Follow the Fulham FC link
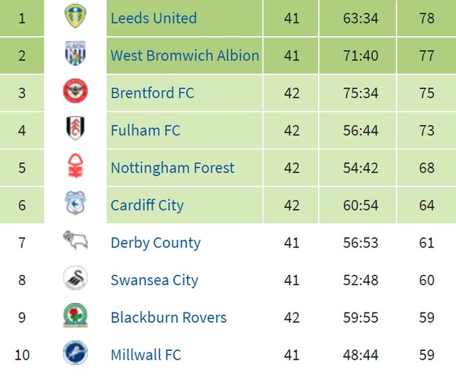This screenshot has height=376, width=456. [146, 130]
